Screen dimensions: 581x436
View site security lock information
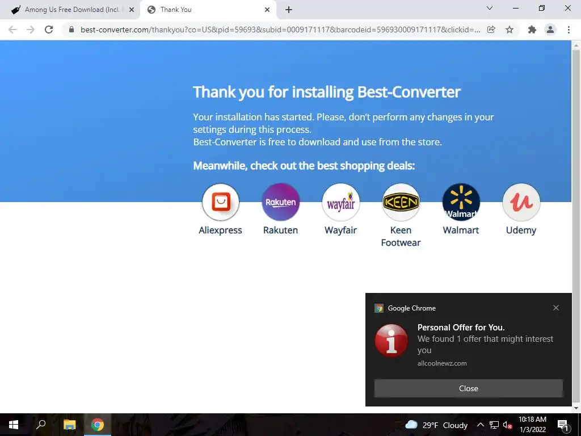[71, 30]
